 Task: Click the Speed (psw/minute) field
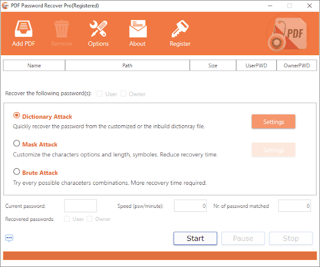(190, 206)
